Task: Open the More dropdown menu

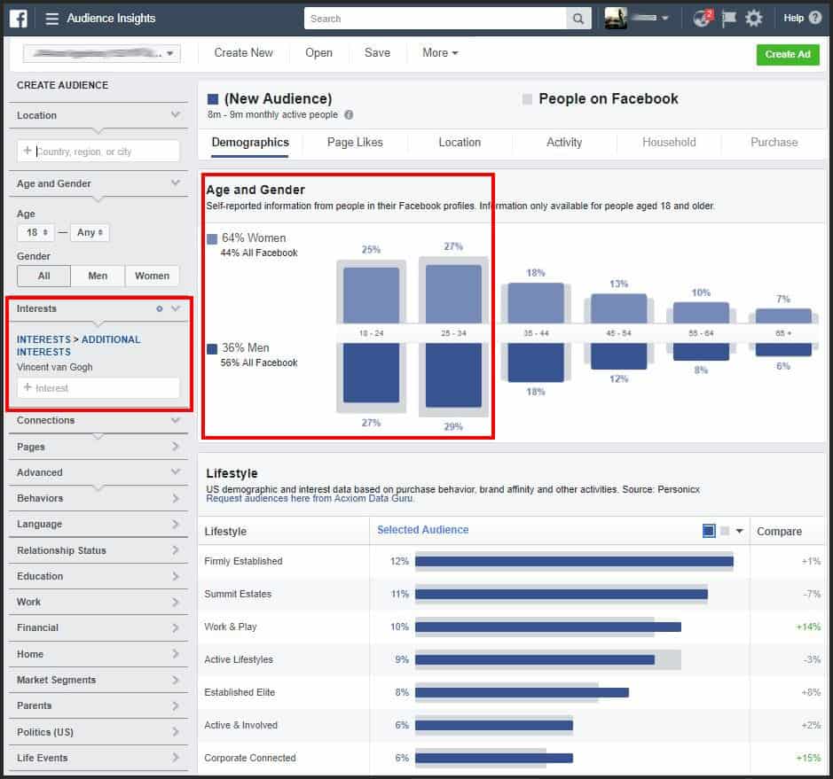Action: (440, 53)
